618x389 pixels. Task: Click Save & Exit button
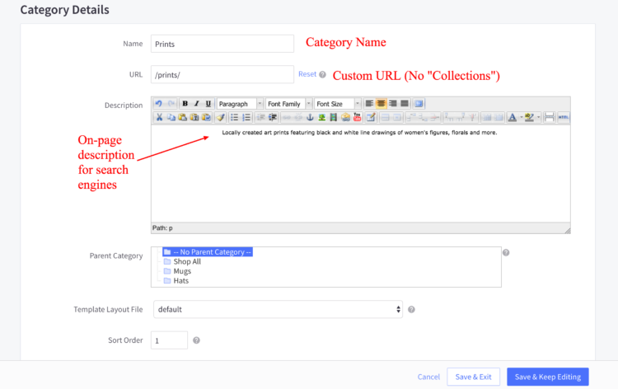coord(473,377)
